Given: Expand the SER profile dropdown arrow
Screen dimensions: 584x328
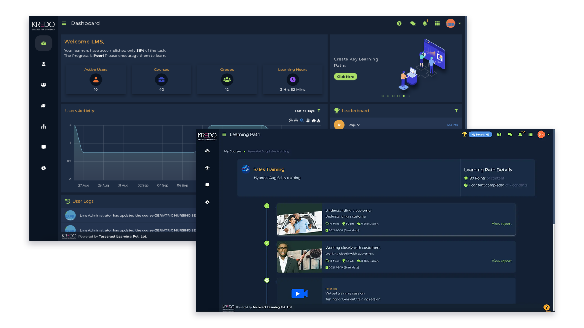Looking at the screenshot, I should (460, 23).
